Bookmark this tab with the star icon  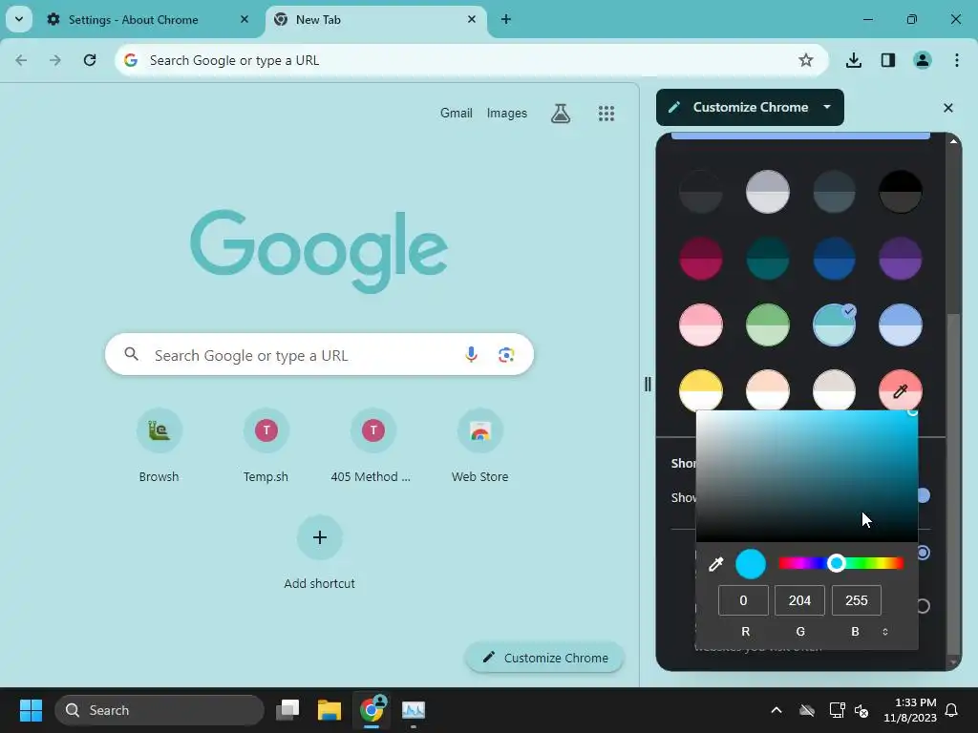coord(806,60)
